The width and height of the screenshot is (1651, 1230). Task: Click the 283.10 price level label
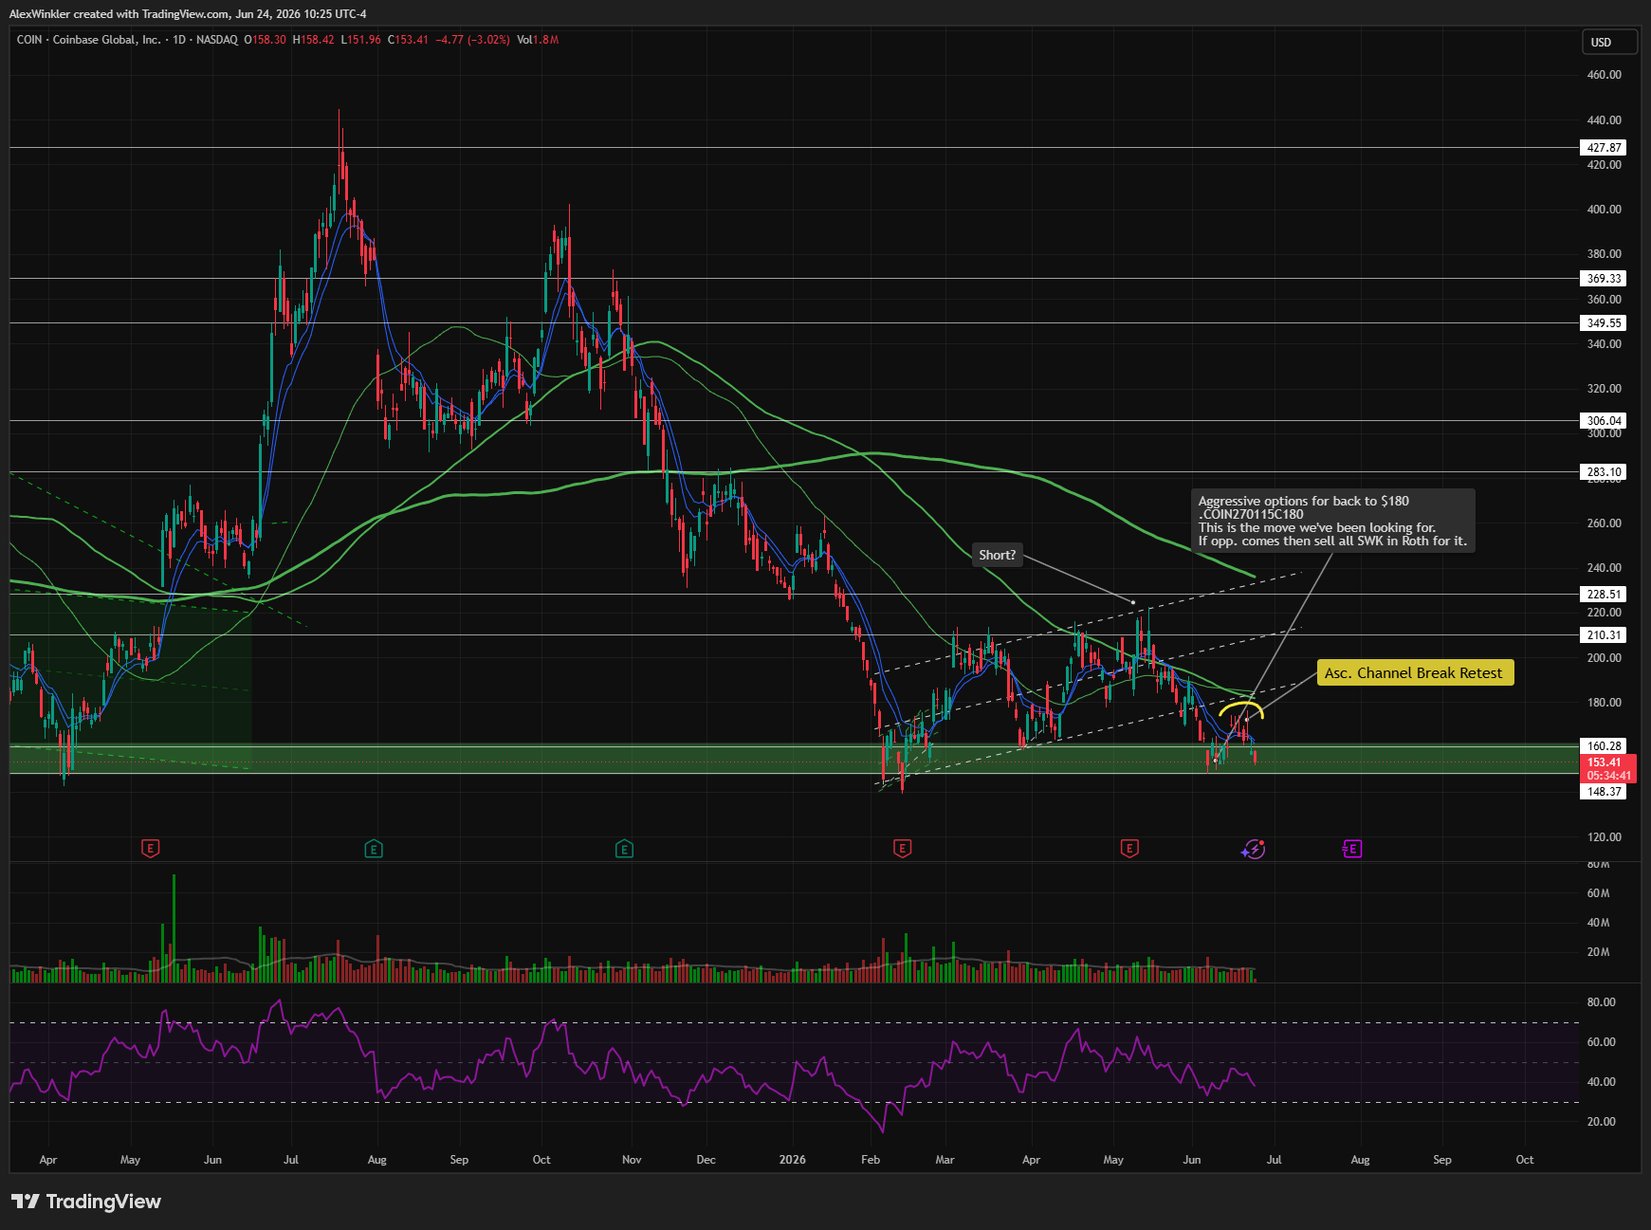1604,472
